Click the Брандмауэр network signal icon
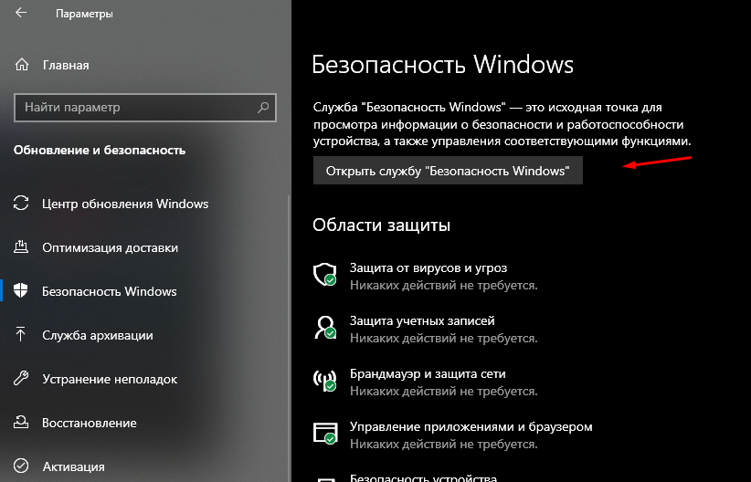 pos(324,381)
